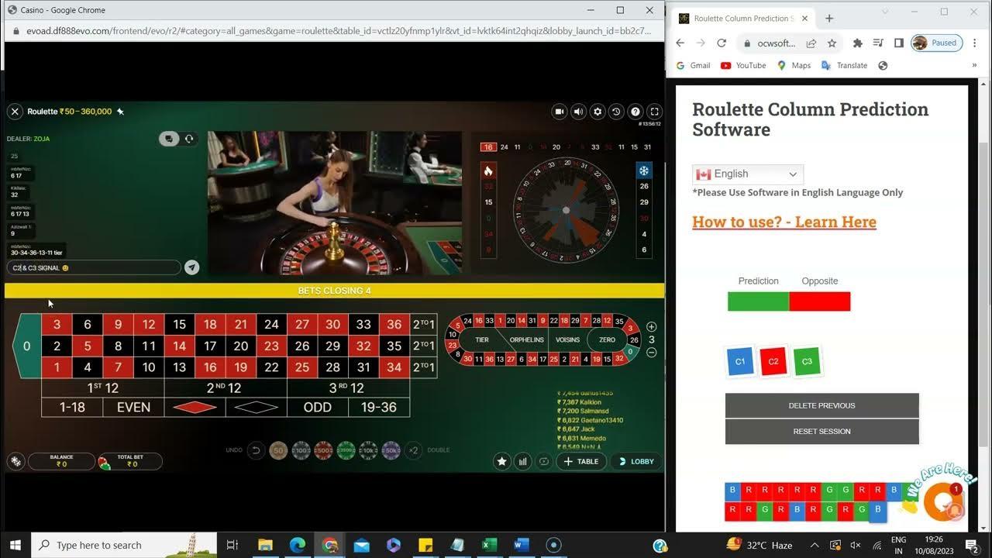Open Gmail bookmark

coord(693,65)
